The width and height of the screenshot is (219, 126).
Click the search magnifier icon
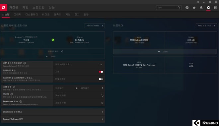tap(179, 8)
